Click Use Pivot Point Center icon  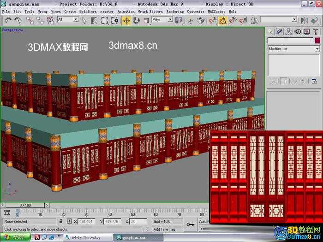point(179,20)
